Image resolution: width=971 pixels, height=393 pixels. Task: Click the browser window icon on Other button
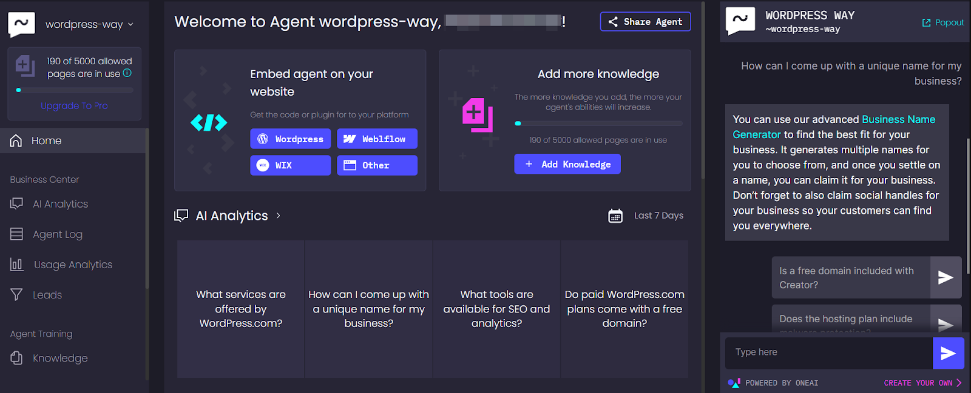point(350,165)
